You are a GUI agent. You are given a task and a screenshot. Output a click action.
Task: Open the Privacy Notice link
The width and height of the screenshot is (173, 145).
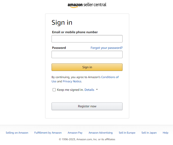pos(72,81)
